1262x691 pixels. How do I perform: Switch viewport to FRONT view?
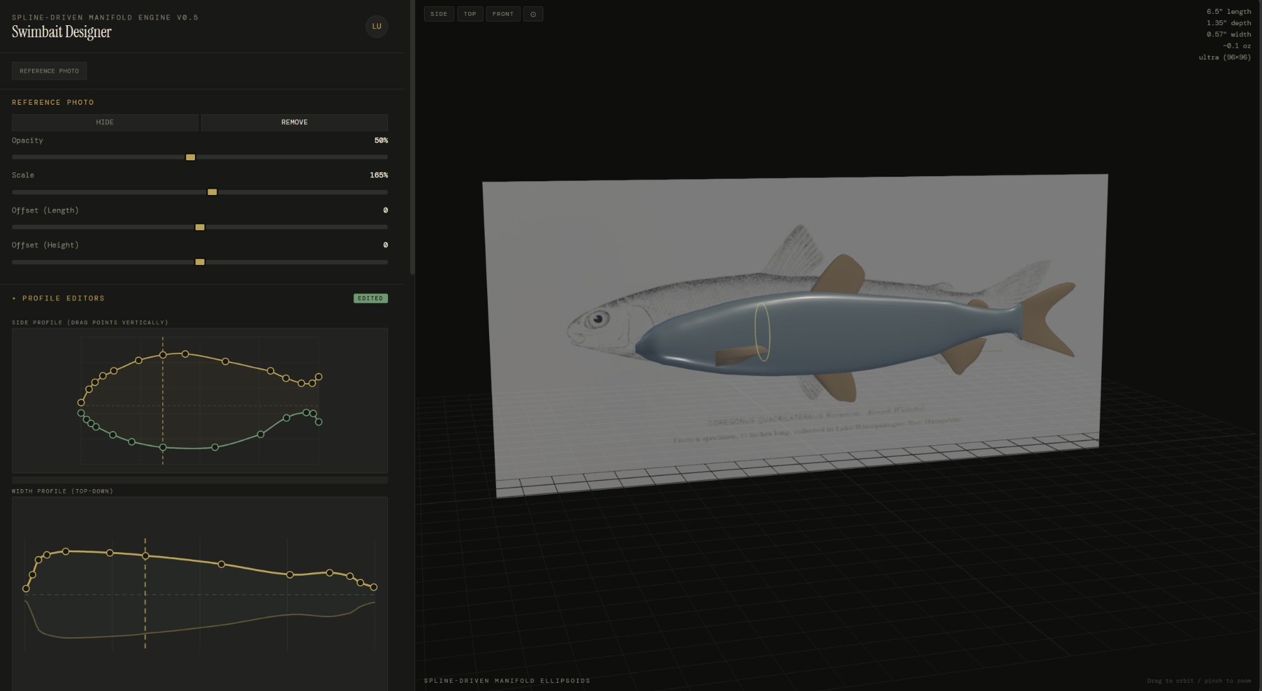[503, 14]
